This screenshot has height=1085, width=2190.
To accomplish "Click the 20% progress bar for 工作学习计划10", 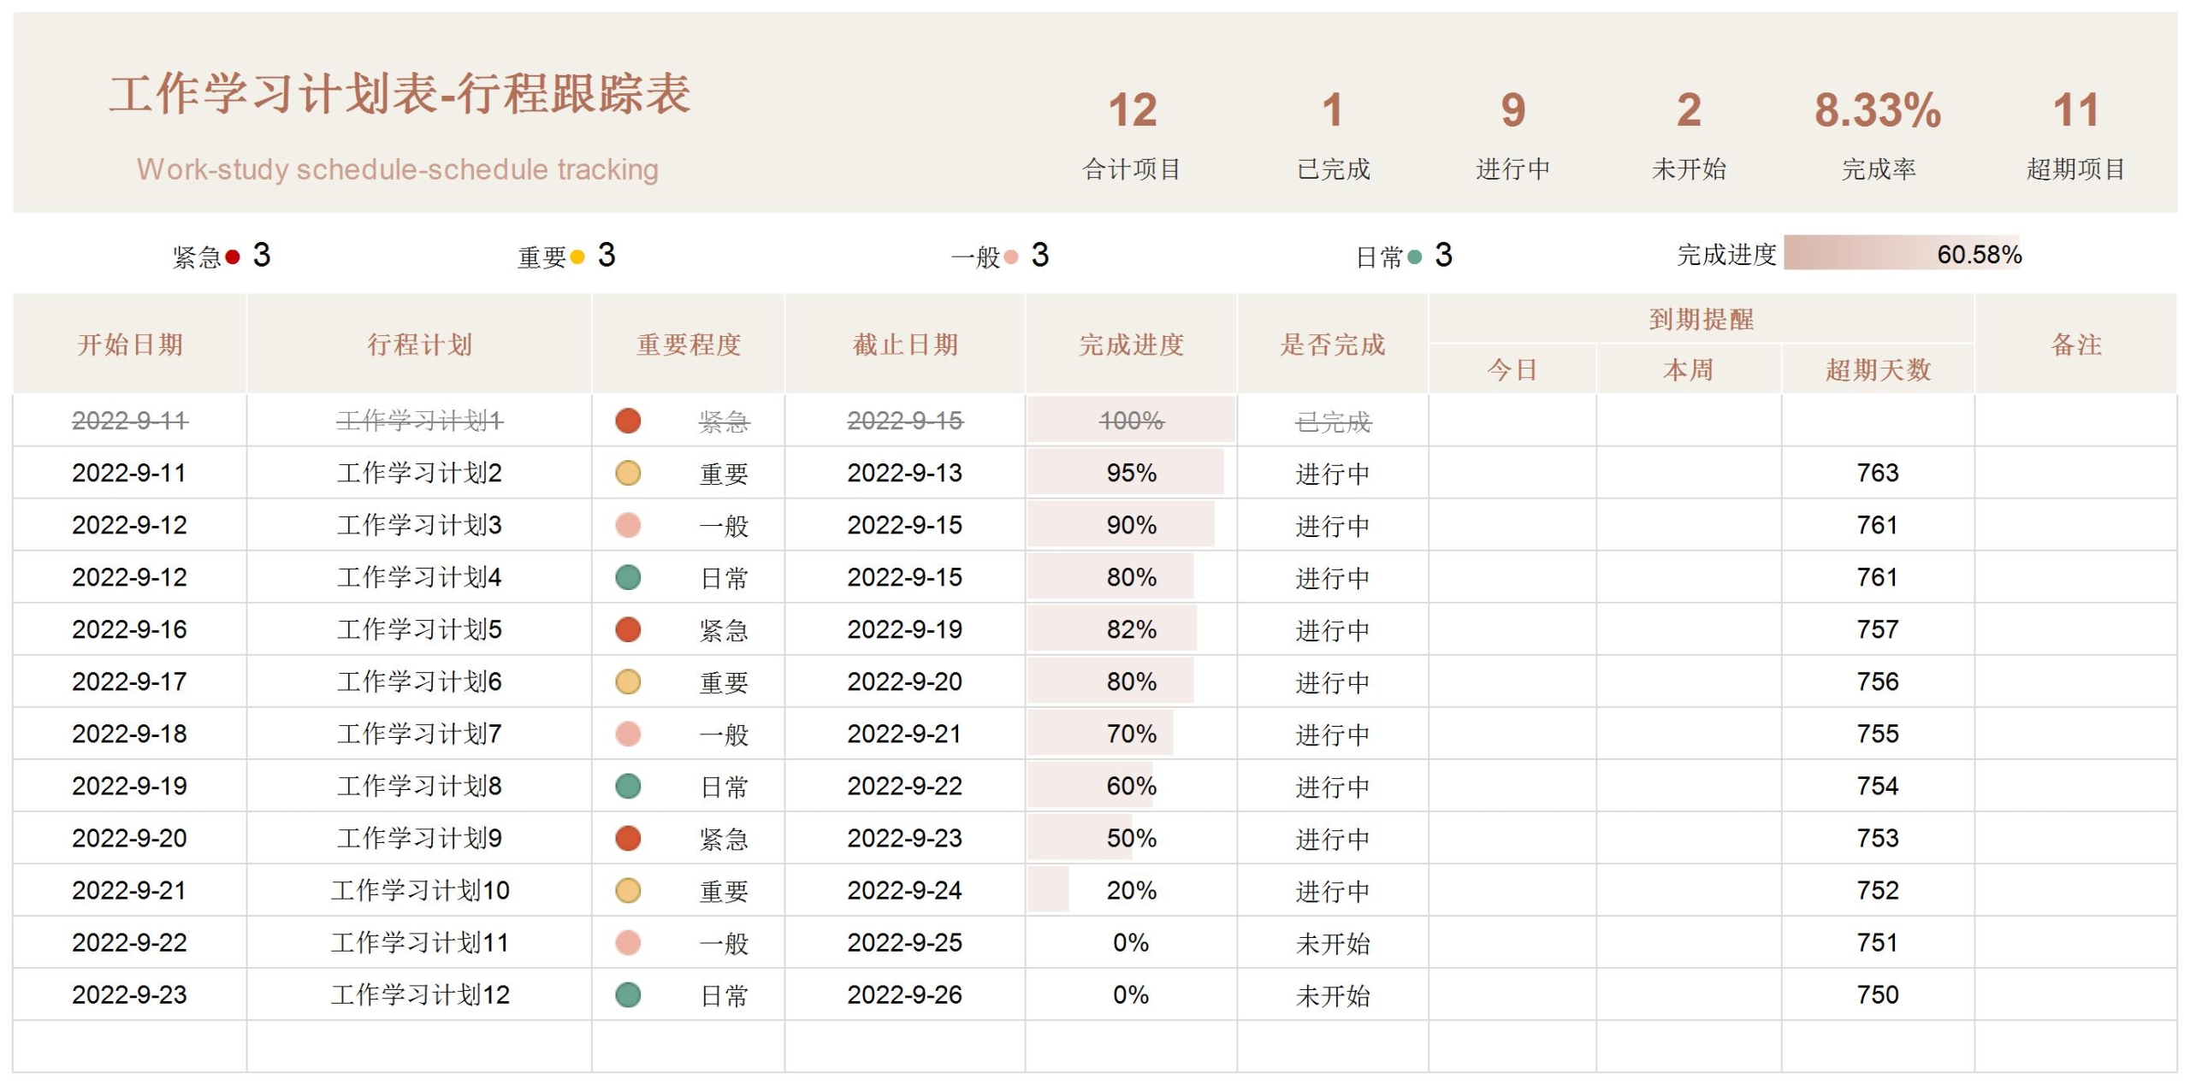I will 1049,890.
